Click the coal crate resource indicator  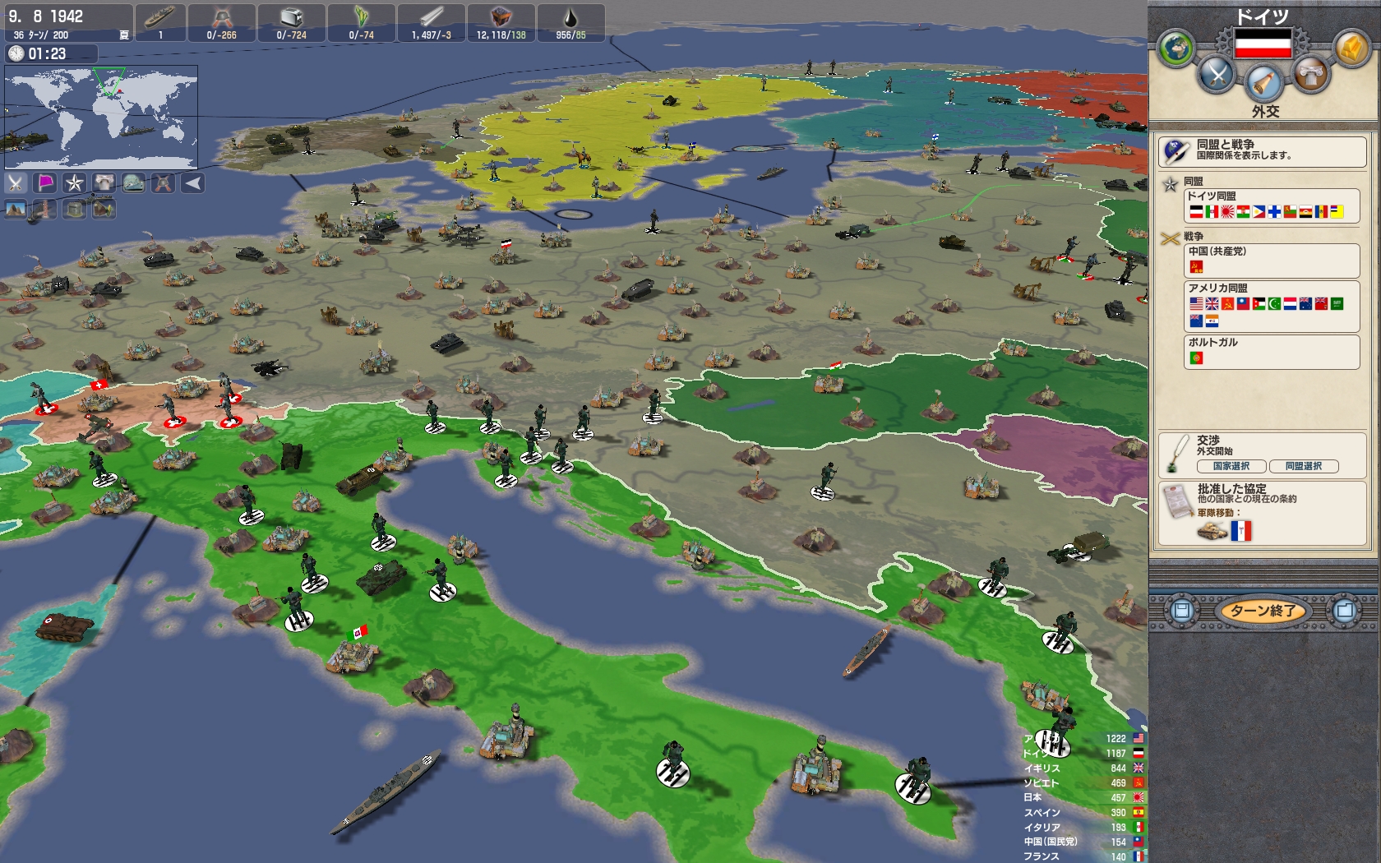501,23
